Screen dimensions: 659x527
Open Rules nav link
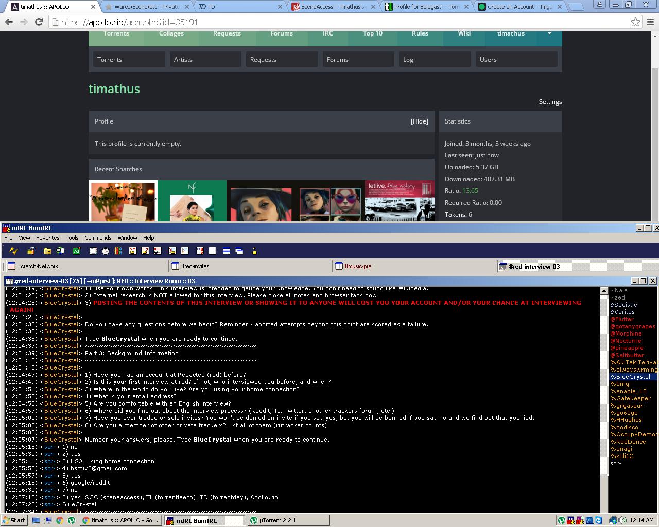click(420, 33)
